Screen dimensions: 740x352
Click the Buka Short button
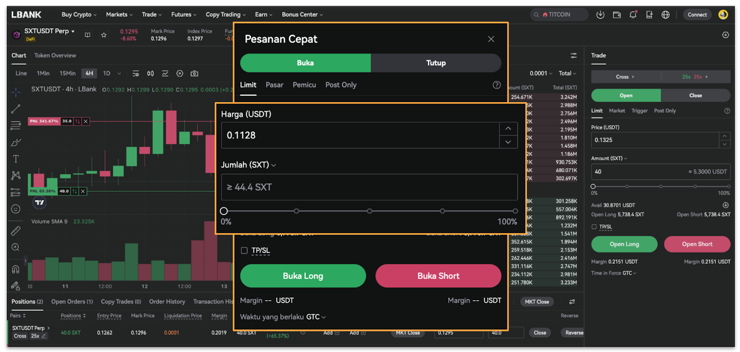(x=438, y=276)
